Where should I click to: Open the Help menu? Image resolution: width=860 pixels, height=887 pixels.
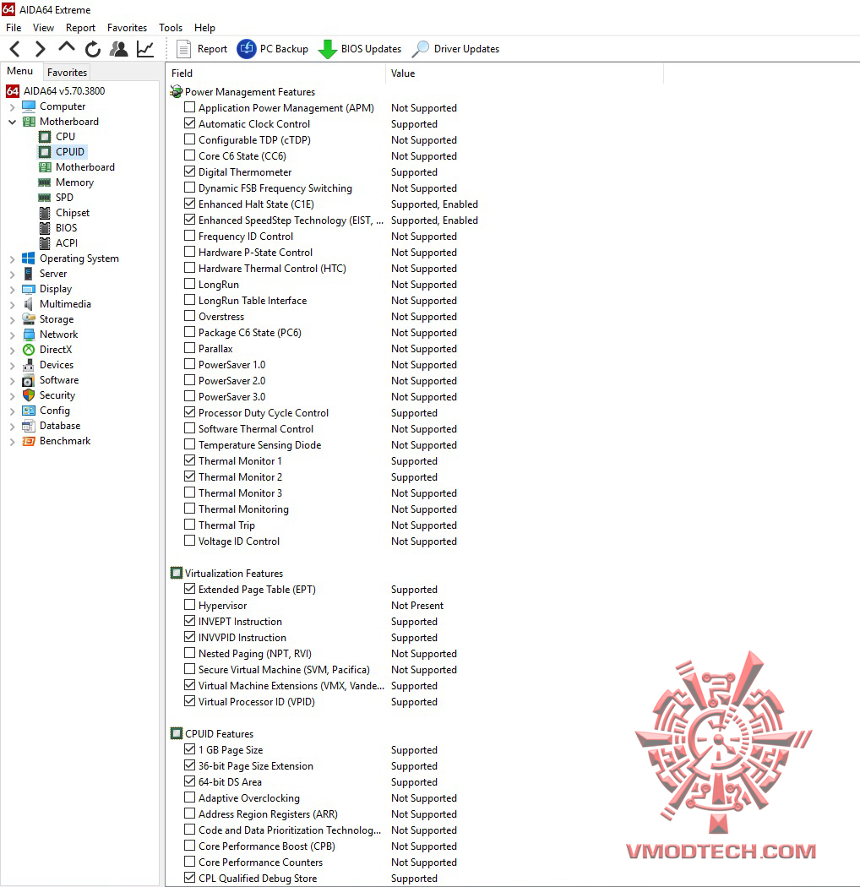[204, 28]
